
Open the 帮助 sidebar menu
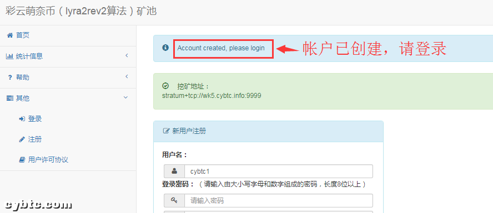(x=68, y=77)
